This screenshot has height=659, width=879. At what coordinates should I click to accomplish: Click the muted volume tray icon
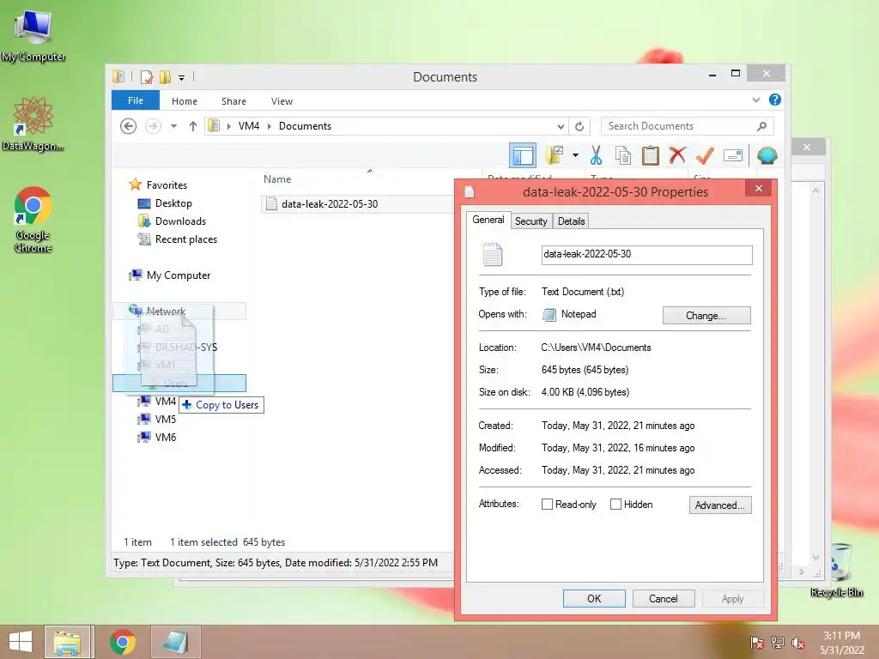click(797, 642)
